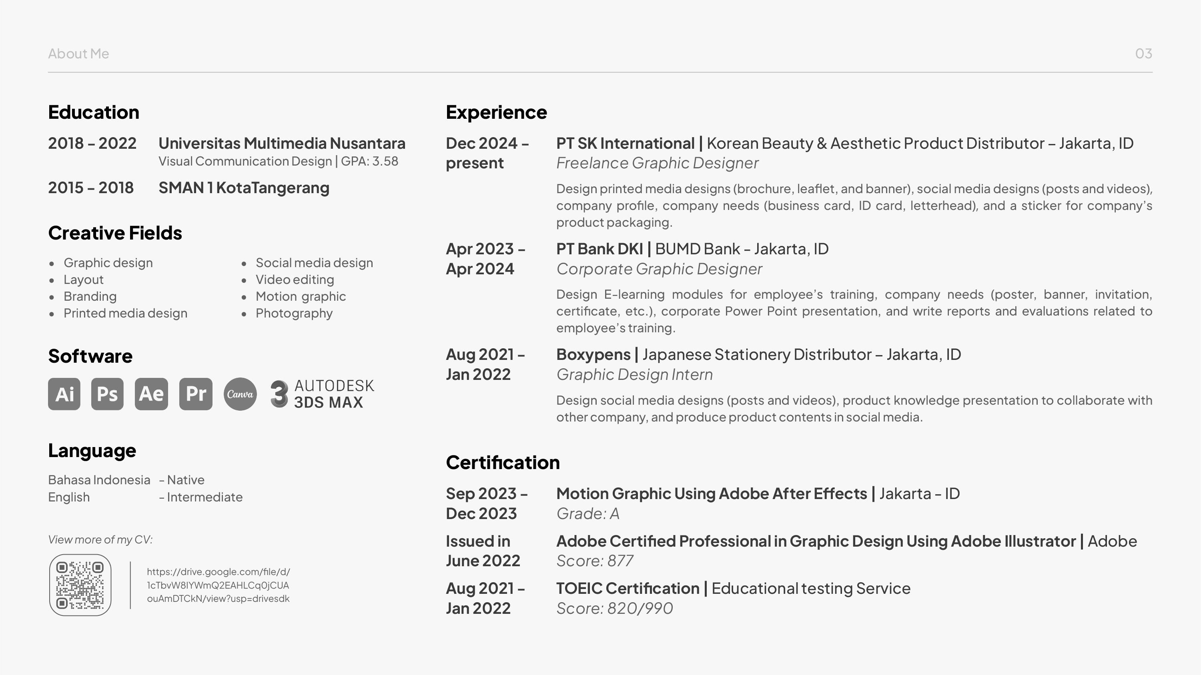The height and width of the screenshot is (675, 1201).
Task: Click the After Effects Ae icon
Action: 151,394
